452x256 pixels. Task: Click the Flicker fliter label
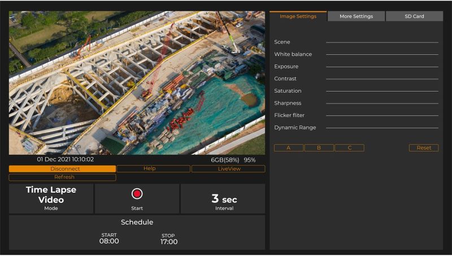(x=289, y=115)
